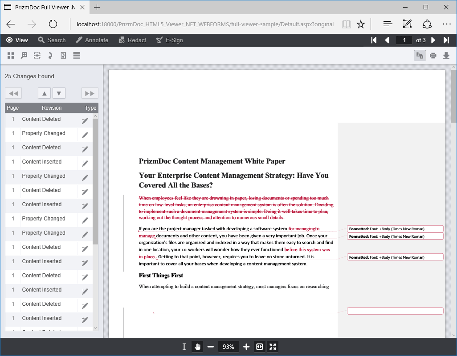Click the print icon in toolbar

(x=433, y=56)
